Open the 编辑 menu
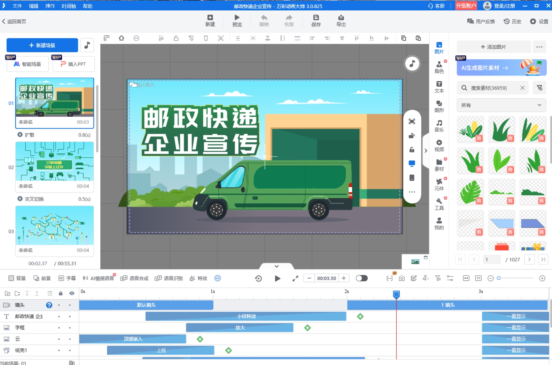The height and width of the screenshot is (365, 552). [x=33, y=6]
